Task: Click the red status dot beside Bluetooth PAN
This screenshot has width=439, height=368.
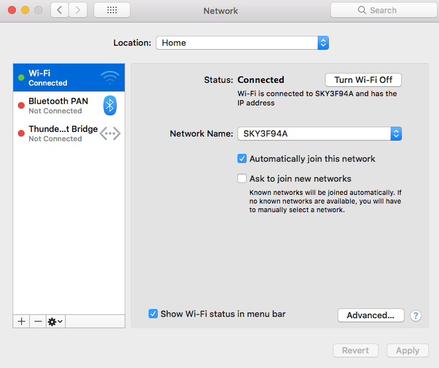Action: click(x=21, y=105)
